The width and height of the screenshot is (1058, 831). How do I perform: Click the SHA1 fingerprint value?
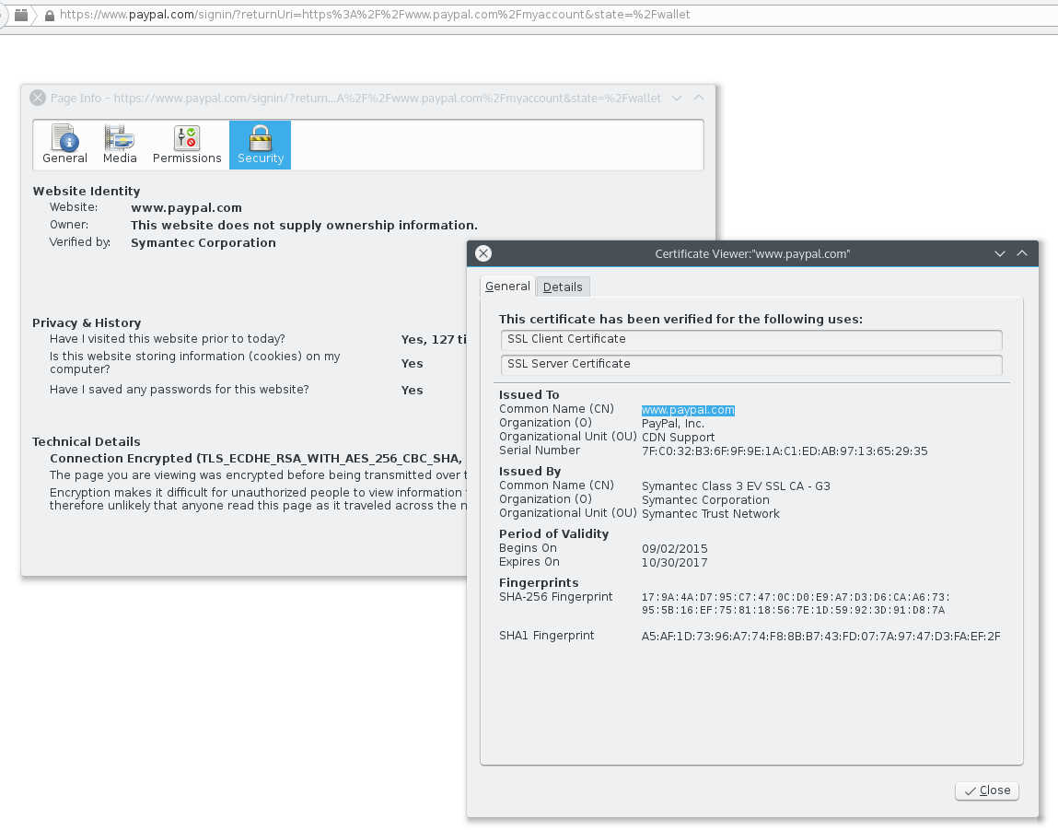click(x=820, y=636)
